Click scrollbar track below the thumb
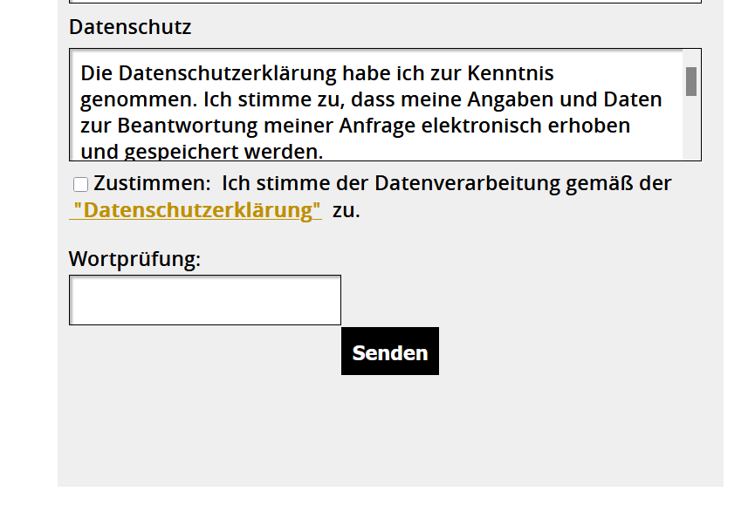This screenshot has height=505, width=755. coord(690,131)
